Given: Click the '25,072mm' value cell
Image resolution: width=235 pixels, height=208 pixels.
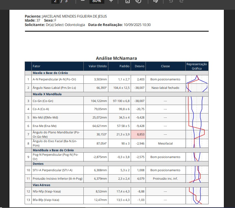Looking at the screenshot, I should coord(96,118).
